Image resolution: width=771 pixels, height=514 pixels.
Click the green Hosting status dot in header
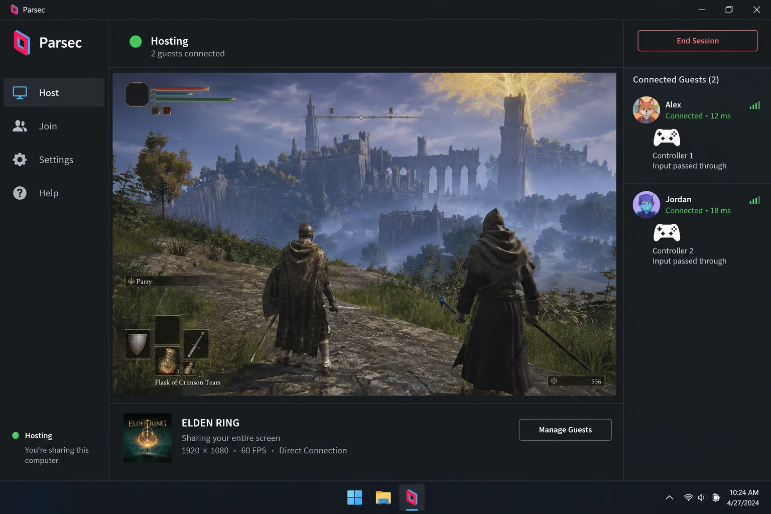point(136,41)
